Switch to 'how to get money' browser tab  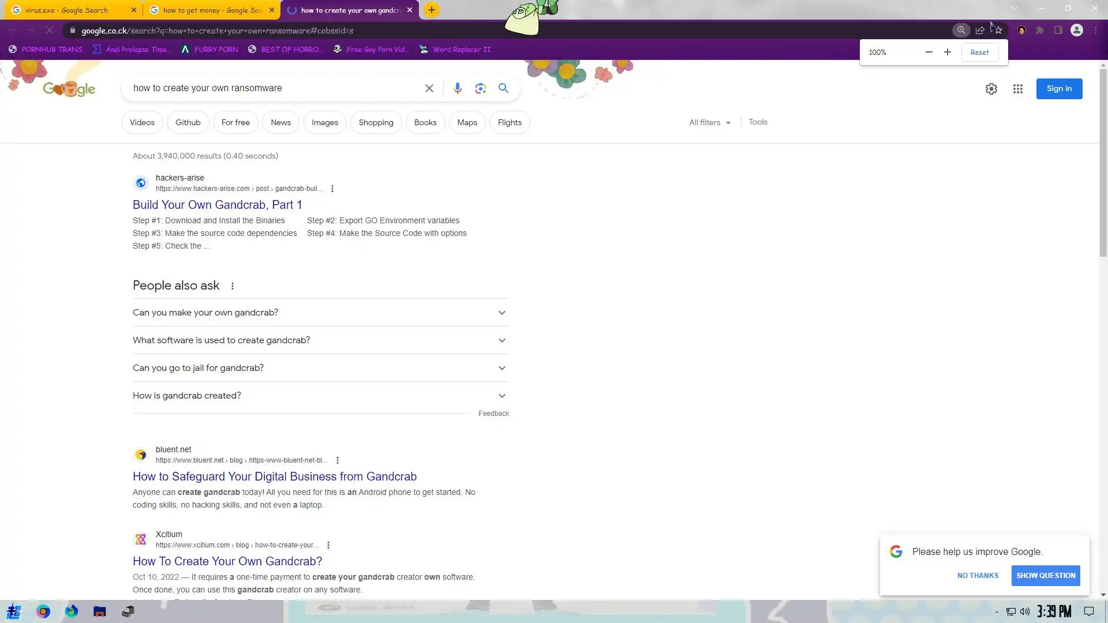click(x=211, y=10)
